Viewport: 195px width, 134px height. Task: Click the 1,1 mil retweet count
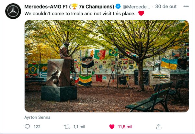(x=79, y=127)
